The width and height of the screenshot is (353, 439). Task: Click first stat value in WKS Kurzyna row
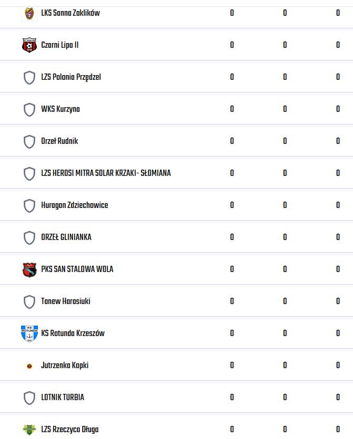(x=232, y=109)
